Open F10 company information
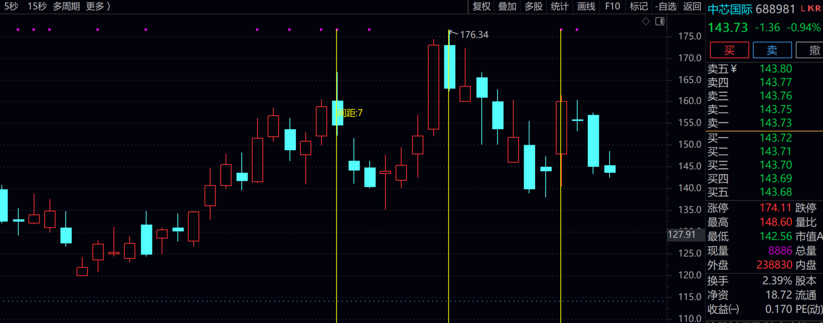Viewport: 823px width, 323px height. (612, 7)
